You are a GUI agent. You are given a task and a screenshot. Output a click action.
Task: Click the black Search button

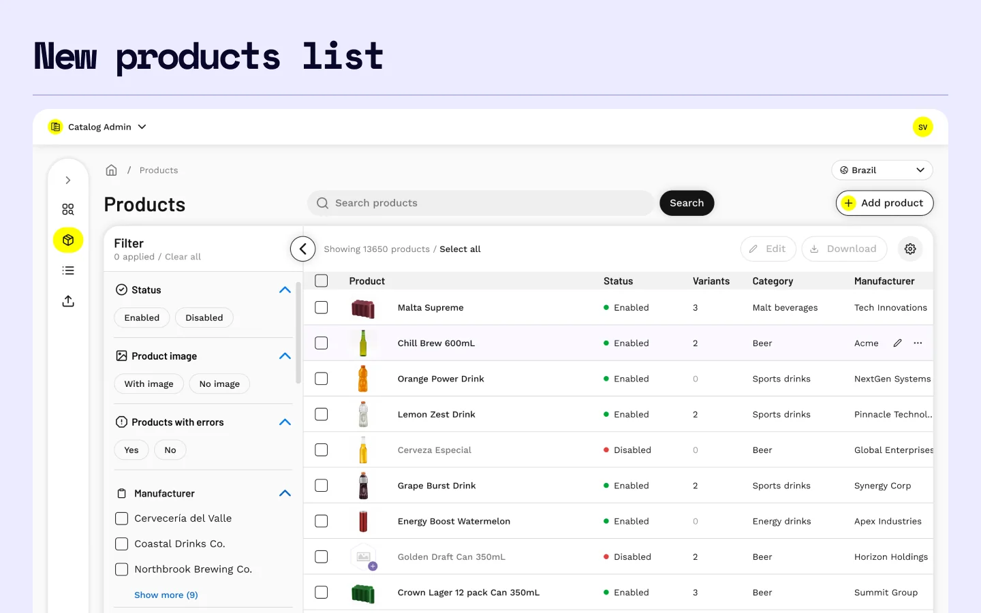(687, 203)
